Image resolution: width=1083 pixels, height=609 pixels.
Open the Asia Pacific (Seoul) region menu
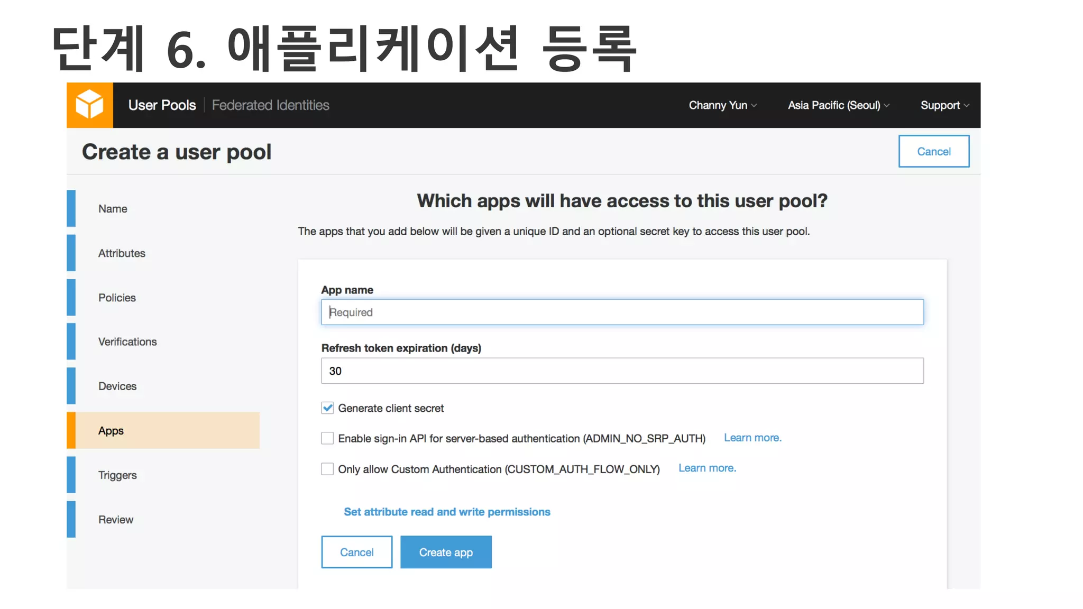(x=838, y=105)
